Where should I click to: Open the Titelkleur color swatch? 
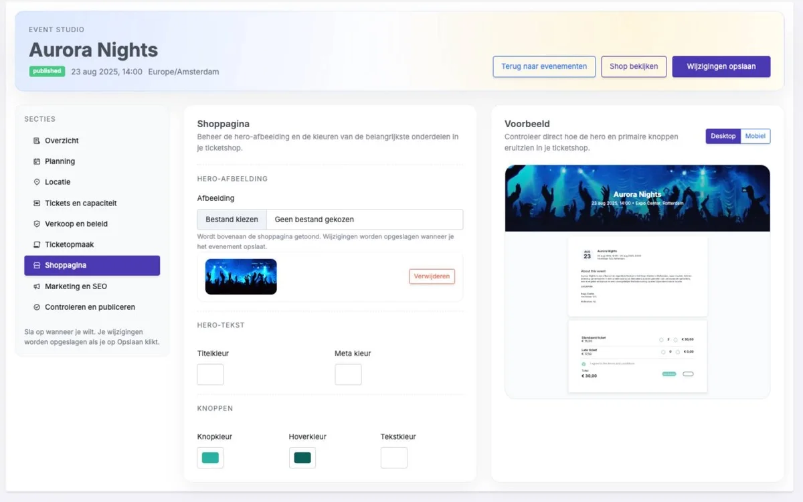click(210, 374)
